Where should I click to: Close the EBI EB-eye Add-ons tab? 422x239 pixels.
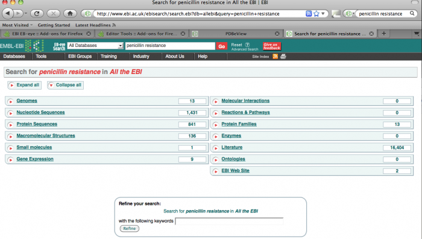(89, 34)
